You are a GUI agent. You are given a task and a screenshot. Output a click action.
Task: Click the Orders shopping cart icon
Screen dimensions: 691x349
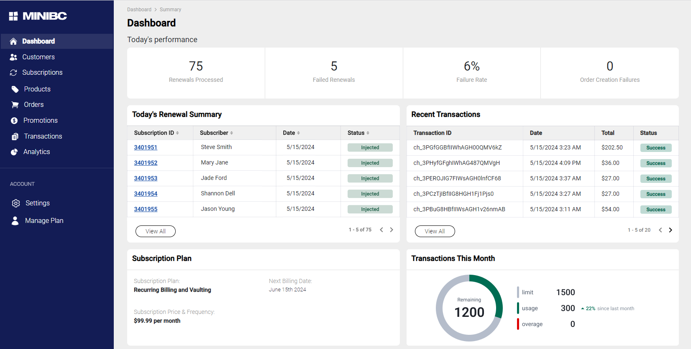15,105
